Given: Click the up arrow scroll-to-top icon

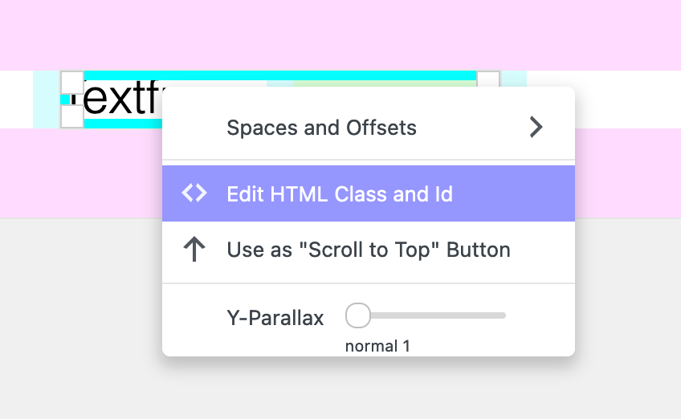Looking at the screenshot, I should coord(194,250).
